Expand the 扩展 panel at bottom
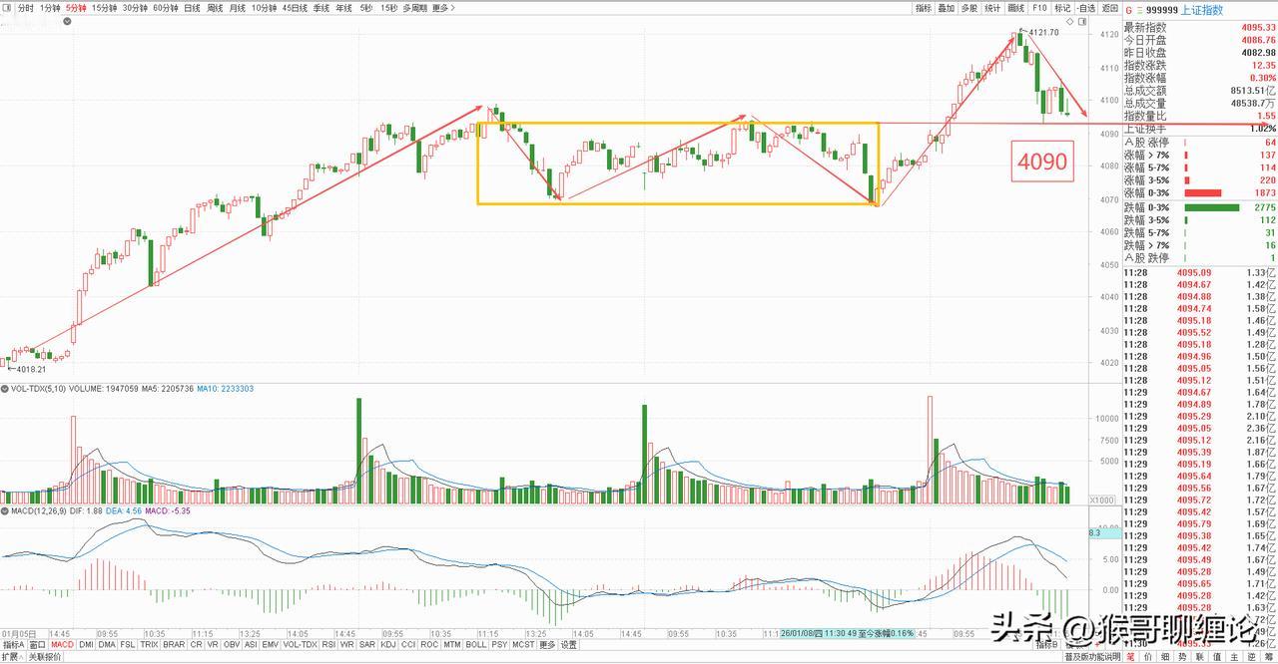The image size is (1278, 664). click(11, 657)
